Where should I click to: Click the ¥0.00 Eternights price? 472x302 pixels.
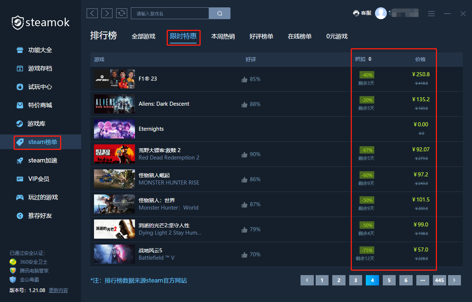(x=421, y=124)
